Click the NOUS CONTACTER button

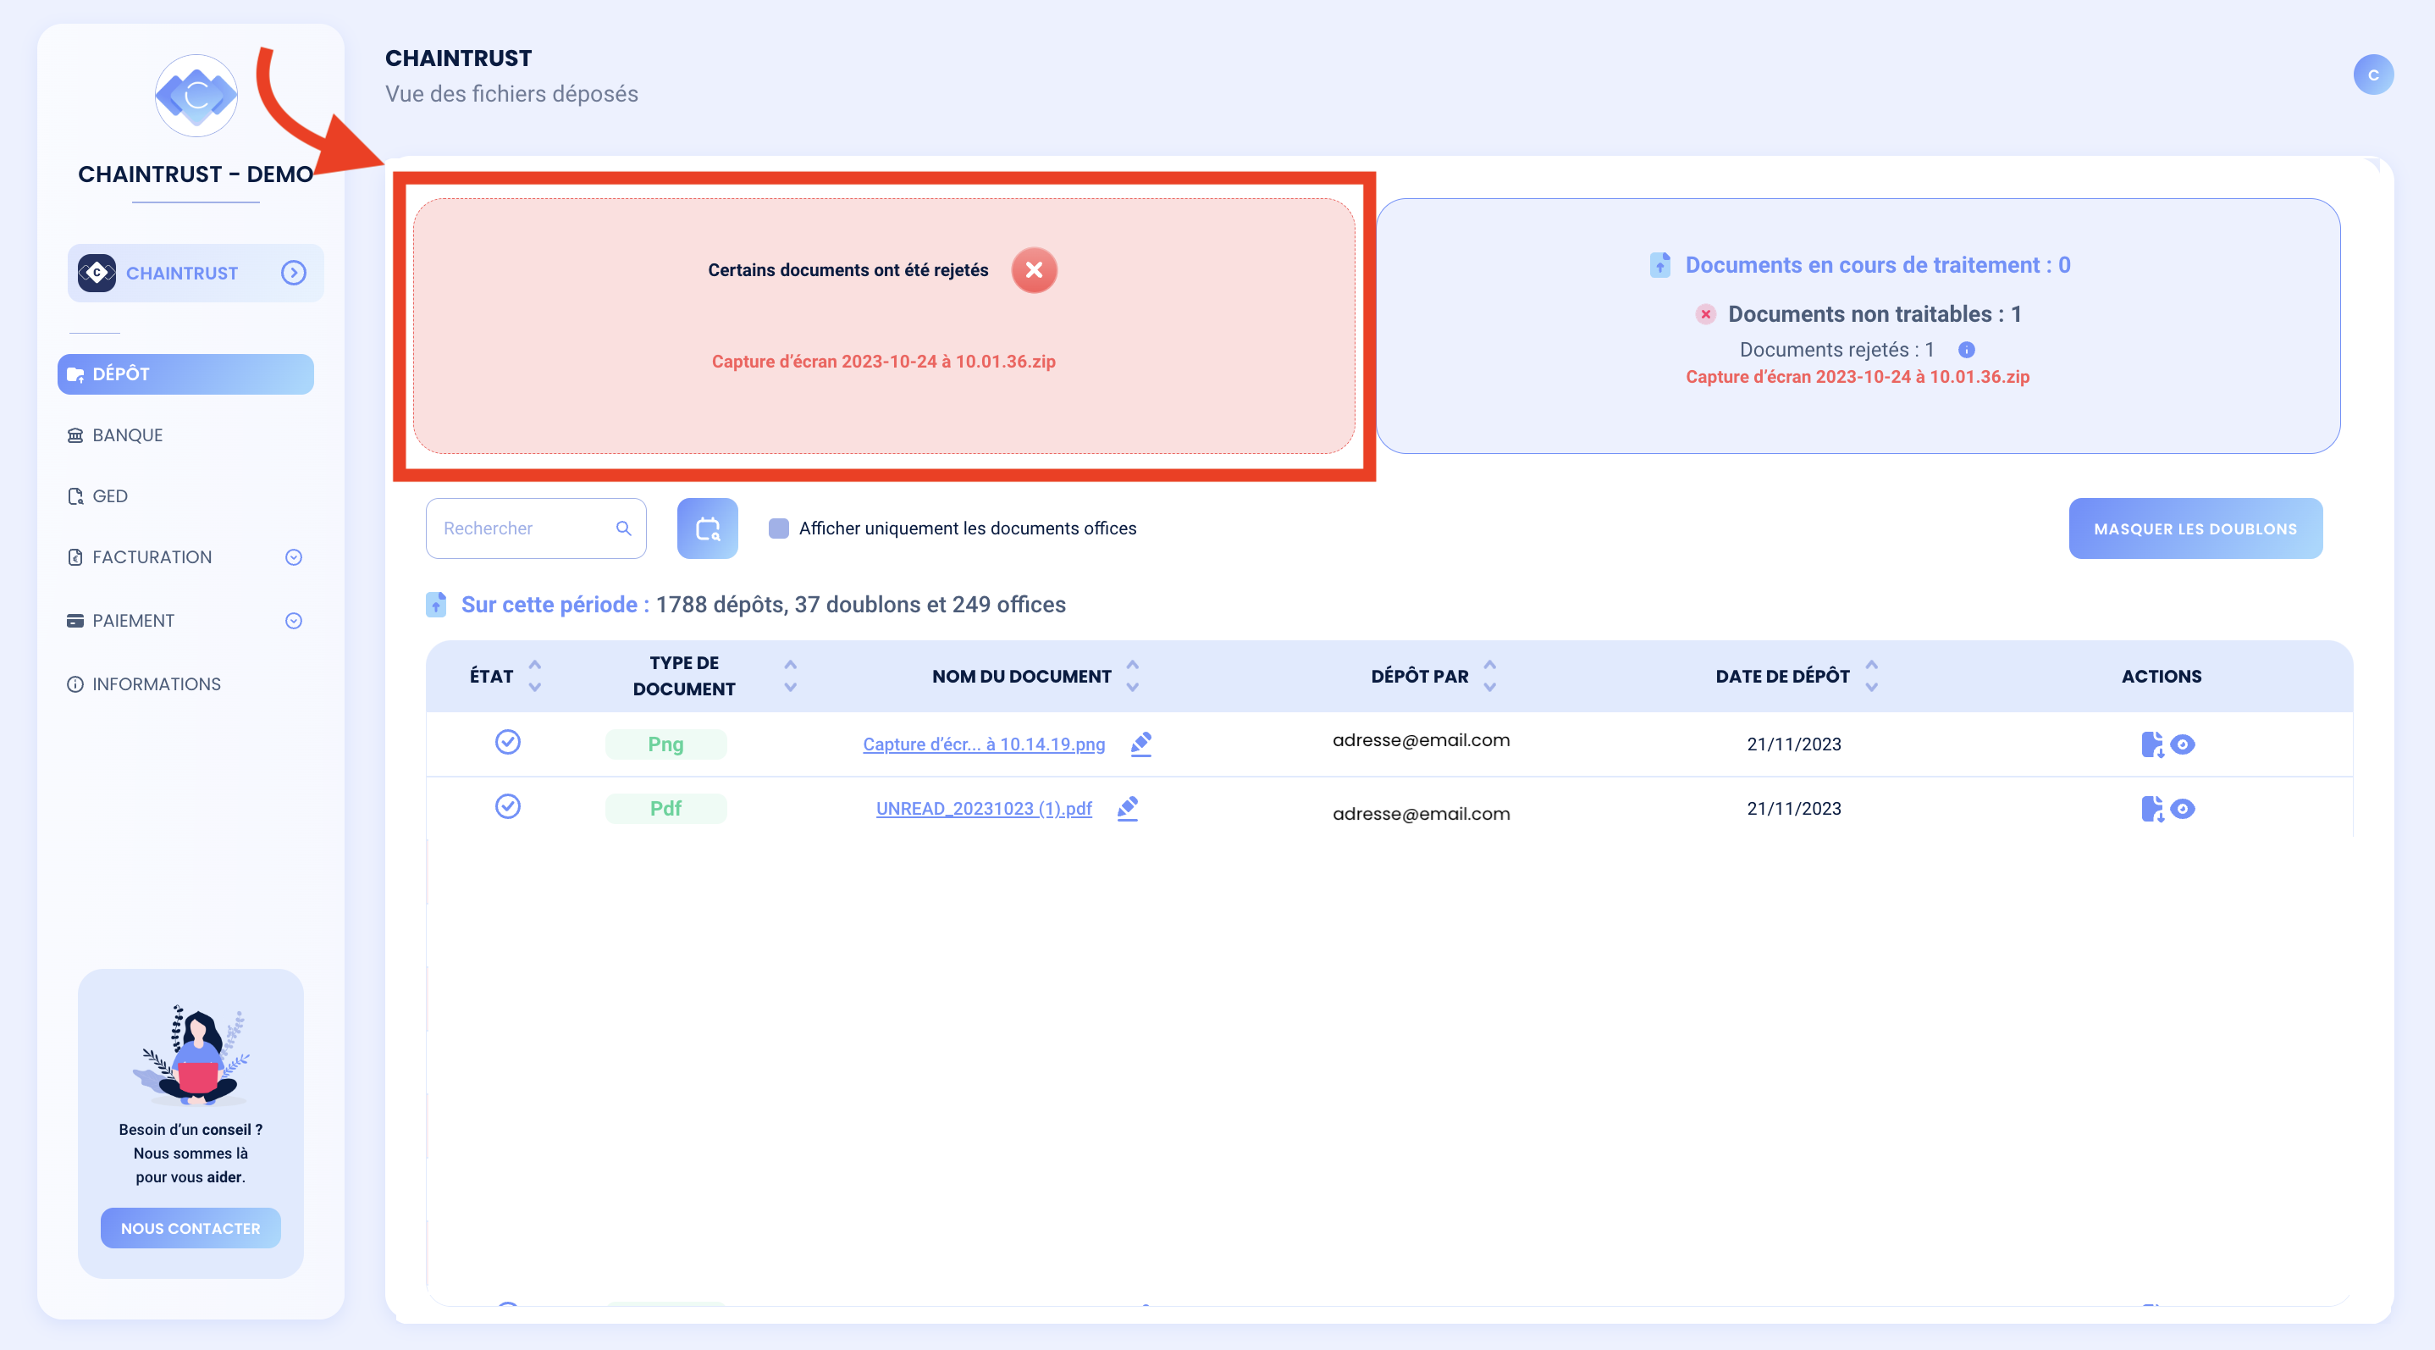191,1227
